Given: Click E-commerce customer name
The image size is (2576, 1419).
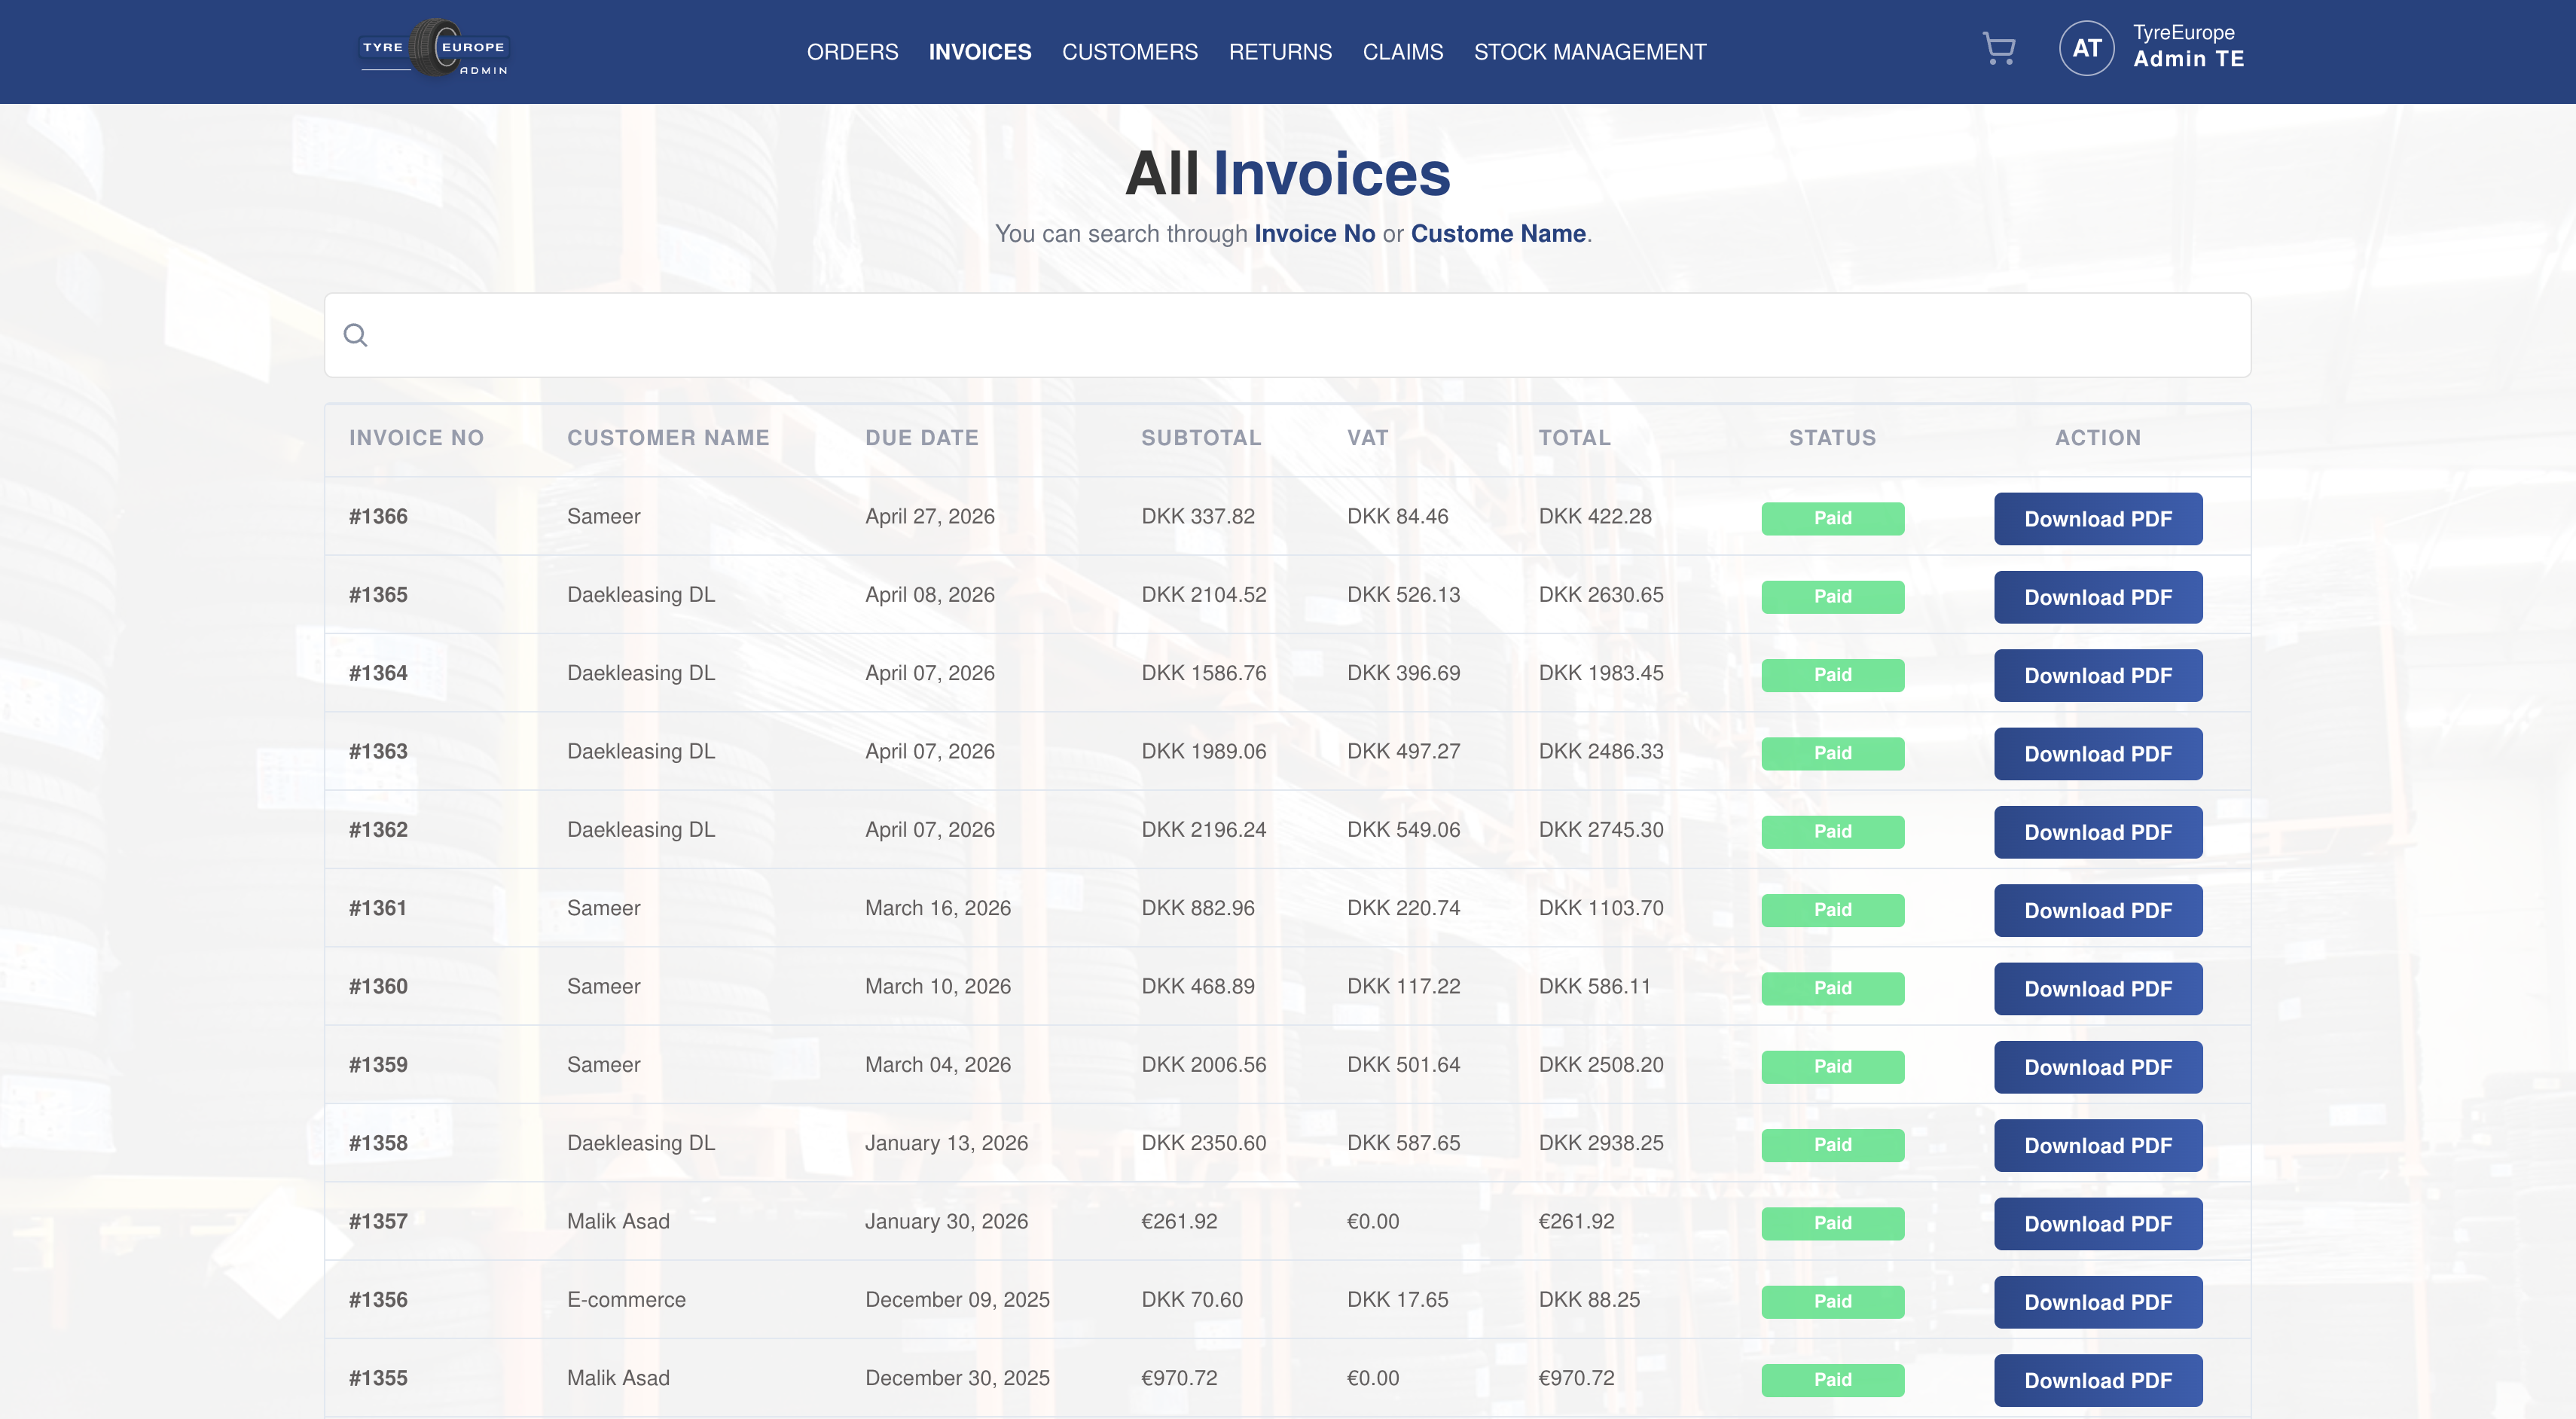Looking at the screenshot, I should tap(626, 1299).
